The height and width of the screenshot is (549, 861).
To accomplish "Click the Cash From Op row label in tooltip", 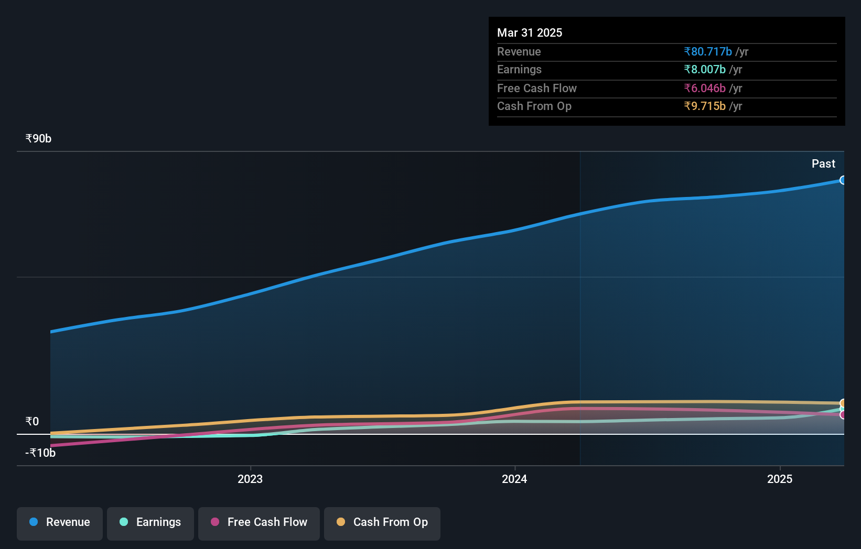I will click(x=534, y=106).
